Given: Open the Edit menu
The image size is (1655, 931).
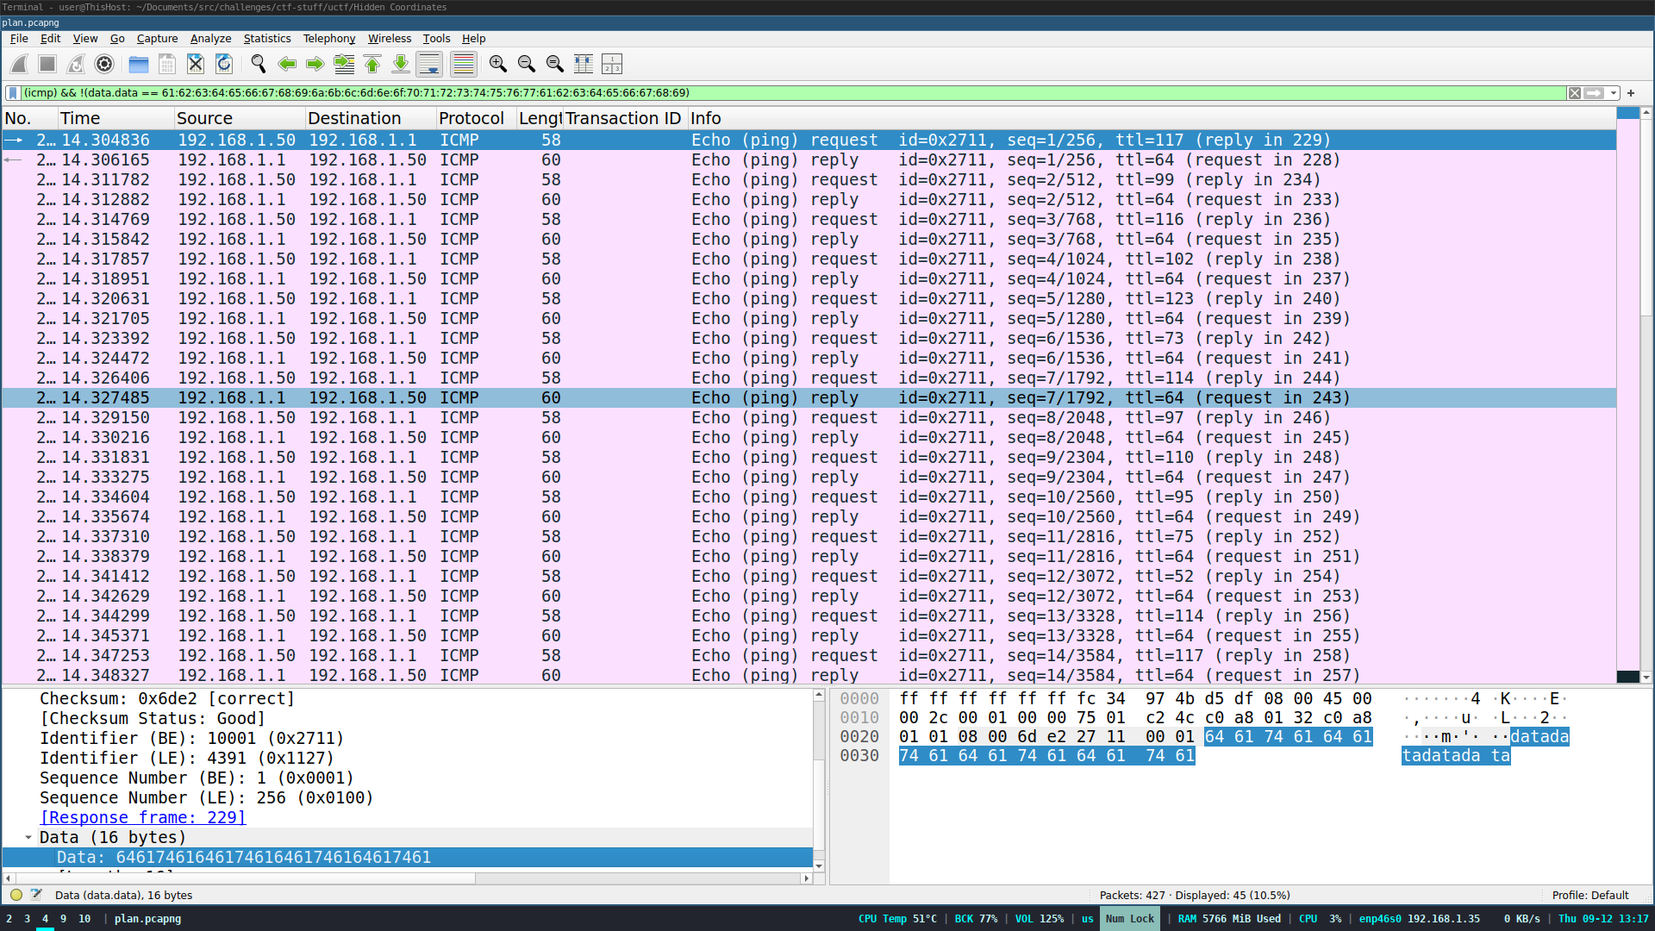Looking at the screenshot, I should click(51, 39).
